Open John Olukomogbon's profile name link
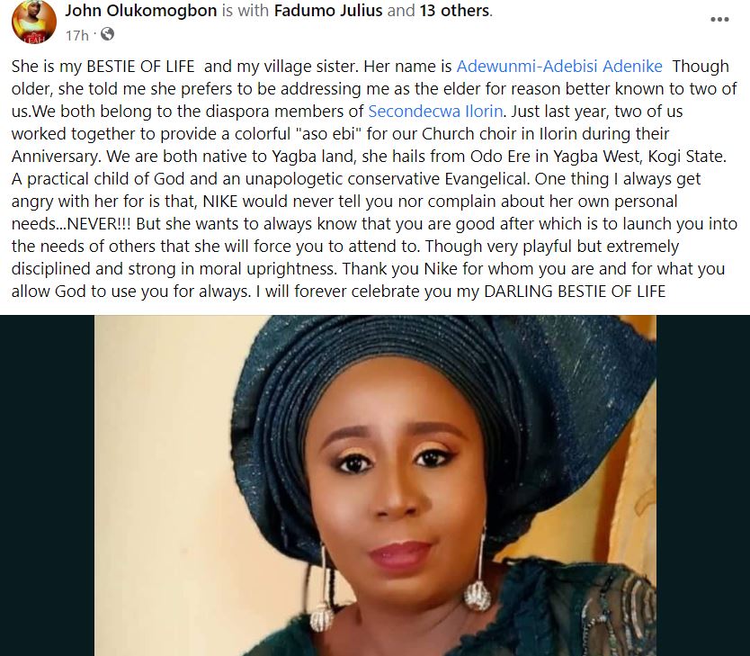Viewport: 750px width, 656px height. pos(141,10)
